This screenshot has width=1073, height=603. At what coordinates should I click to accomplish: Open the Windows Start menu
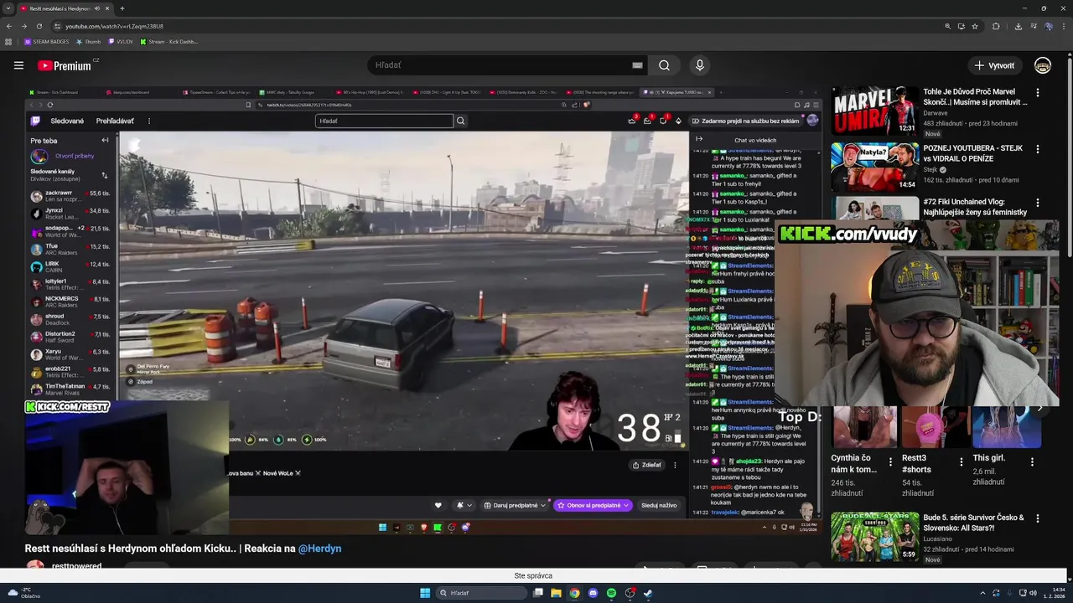[x=425, y=593]
